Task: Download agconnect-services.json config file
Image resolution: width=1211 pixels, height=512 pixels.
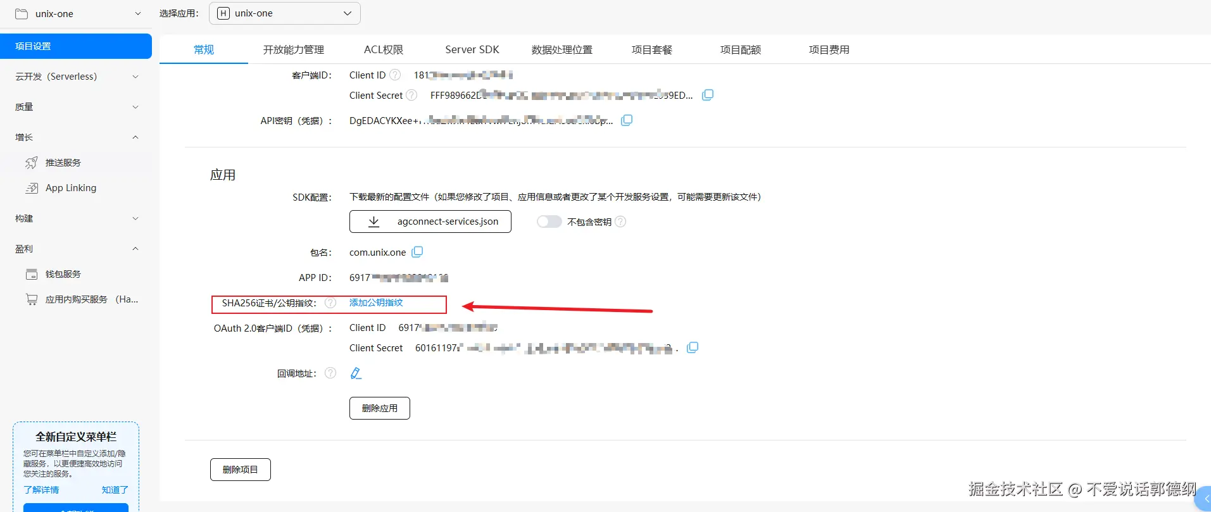Action: [430, 222]
